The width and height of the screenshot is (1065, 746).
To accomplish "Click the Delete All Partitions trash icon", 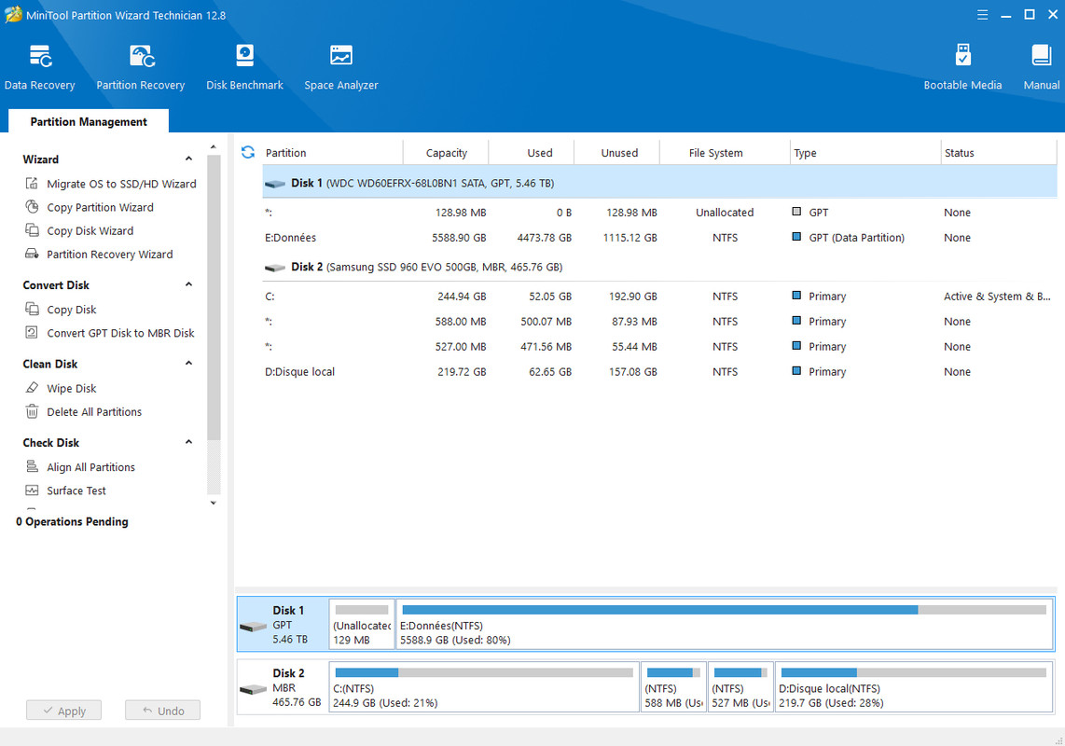I will click(32, 411).
